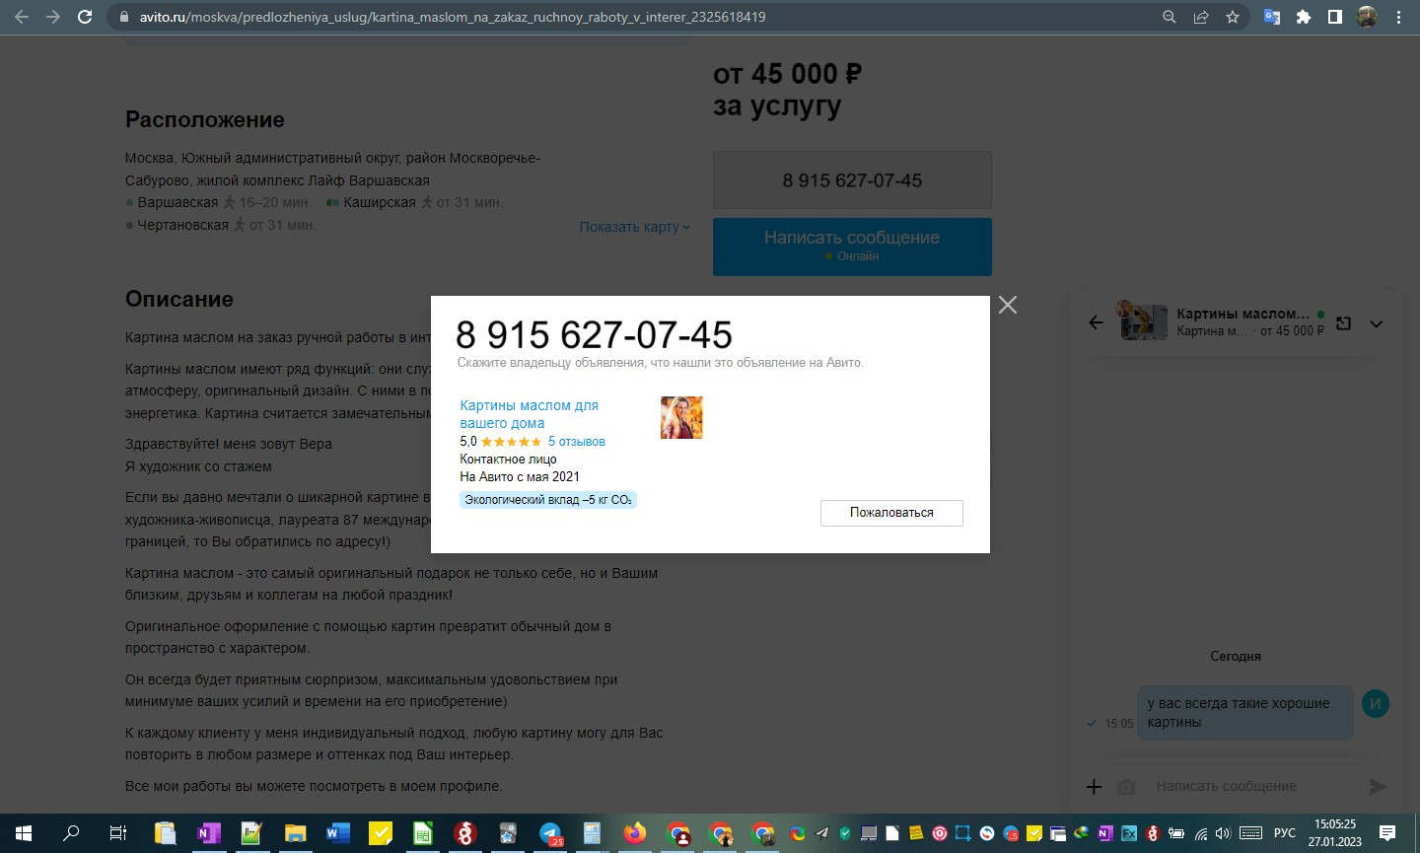
Task: Open the extensions puzzle menu
Action: coord(1304,17)
